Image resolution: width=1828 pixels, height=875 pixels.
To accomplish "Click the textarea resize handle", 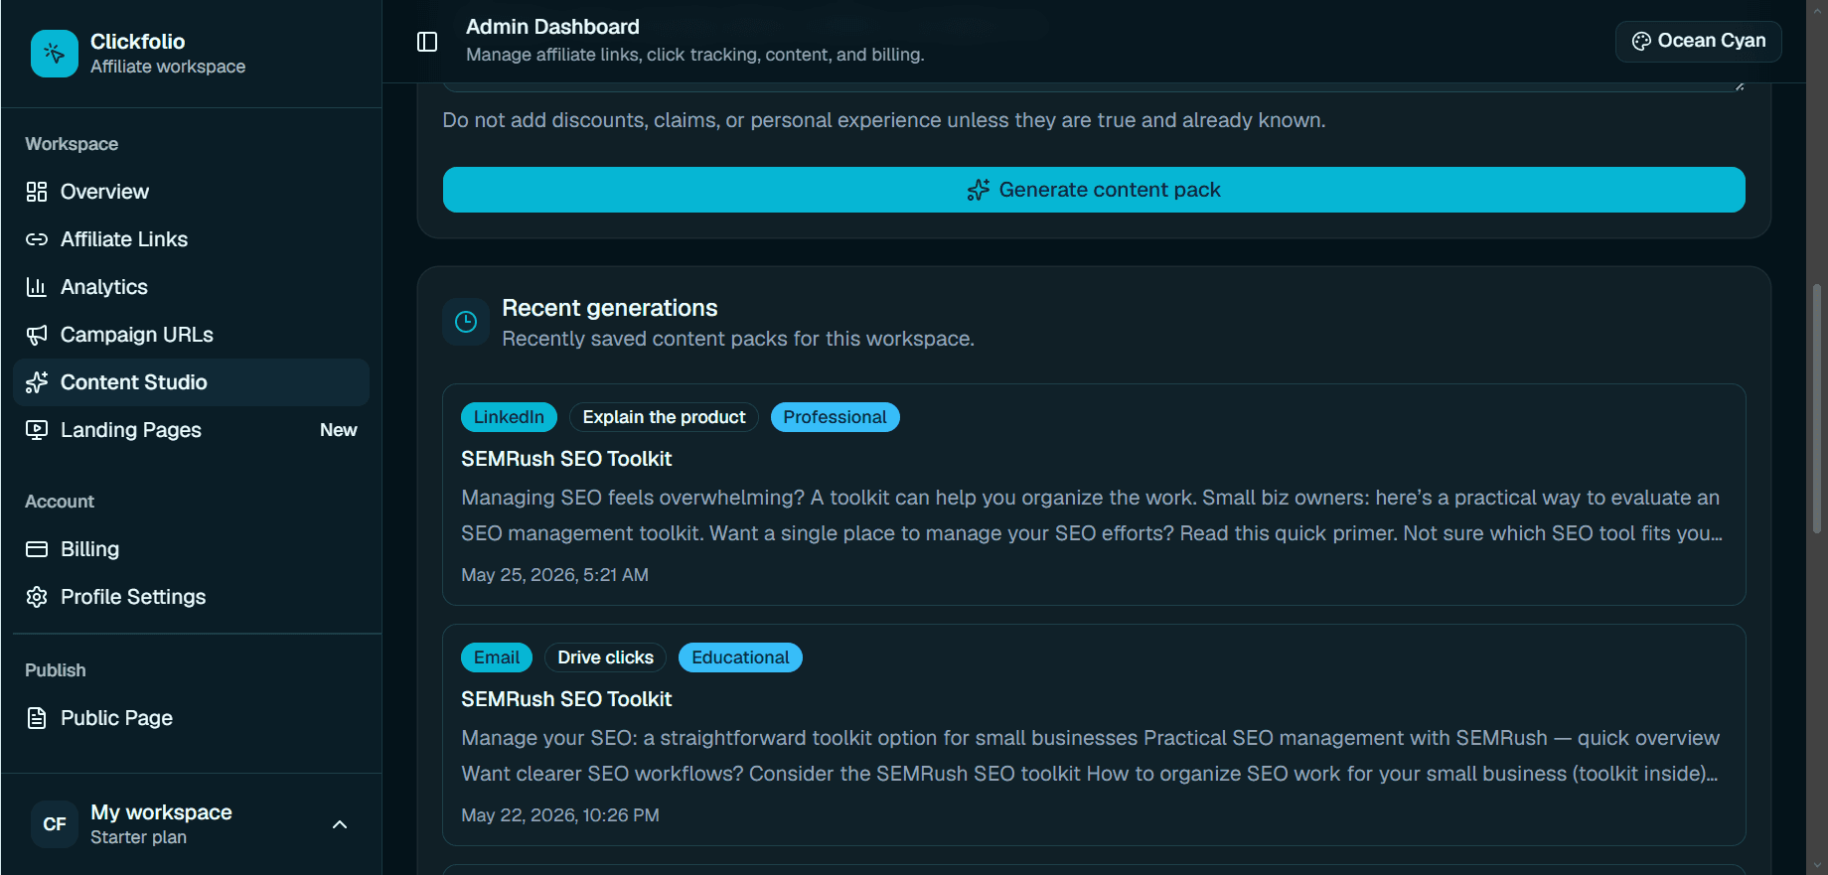I will 1739,86.
